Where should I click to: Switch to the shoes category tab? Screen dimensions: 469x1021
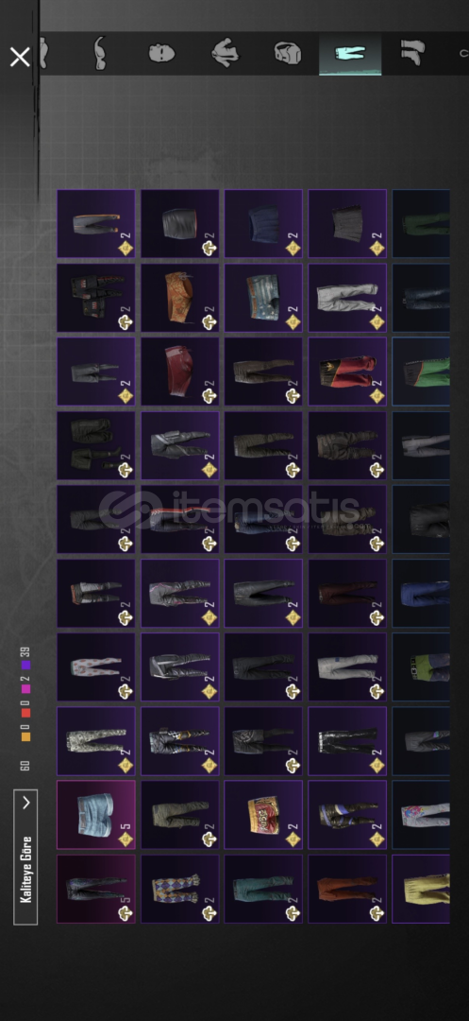pyautogui.click(x=411, y=53)
